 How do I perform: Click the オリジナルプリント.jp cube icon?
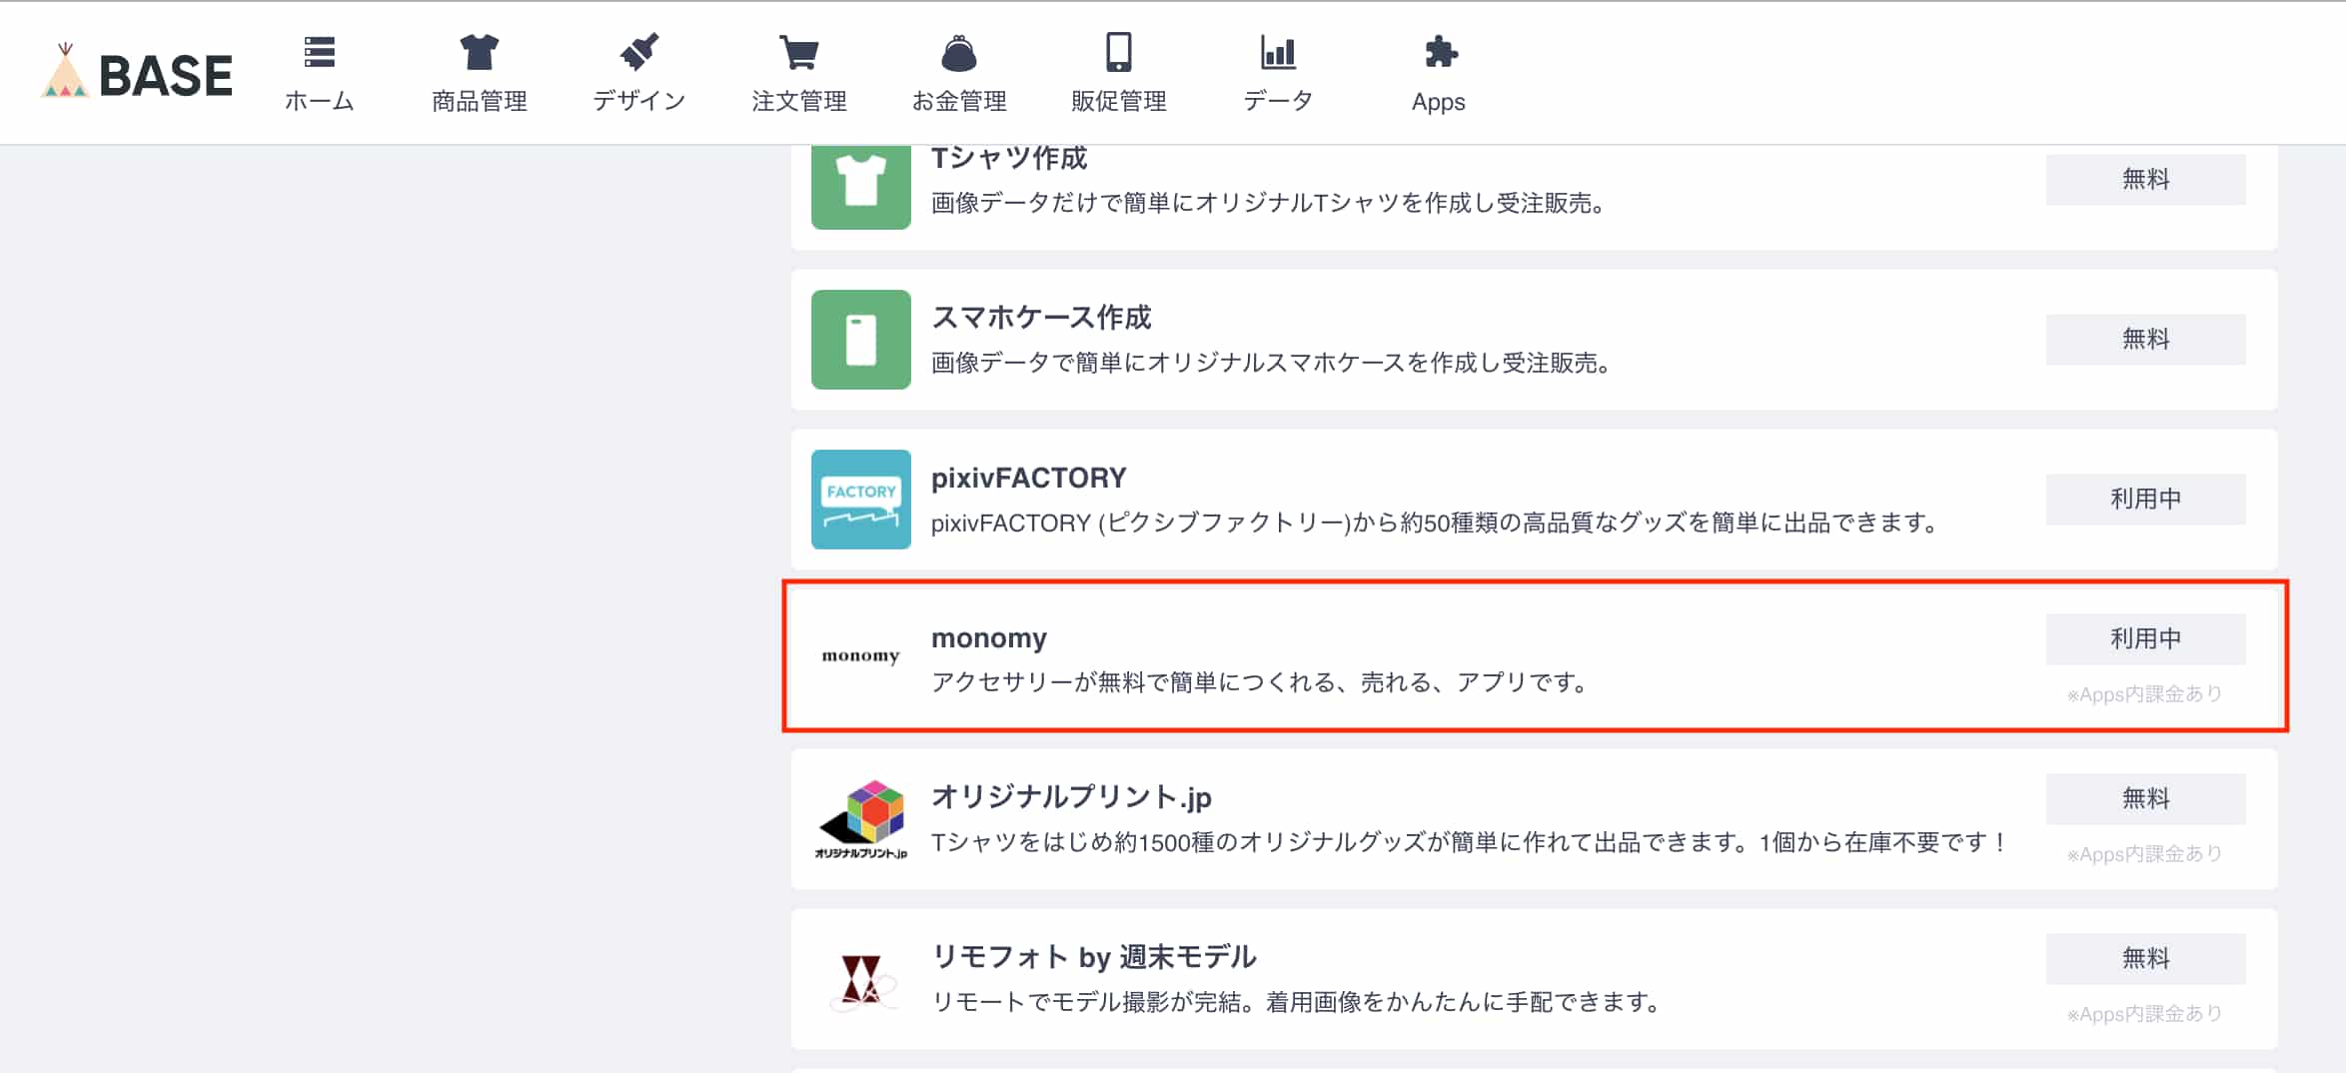click(x=861, y=819)
